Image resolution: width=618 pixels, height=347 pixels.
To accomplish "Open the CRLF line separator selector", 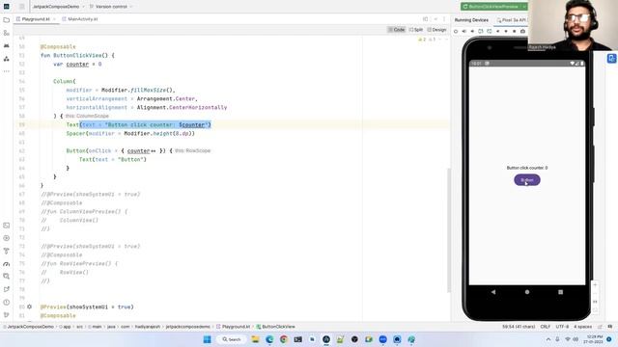I will point(546,327).
